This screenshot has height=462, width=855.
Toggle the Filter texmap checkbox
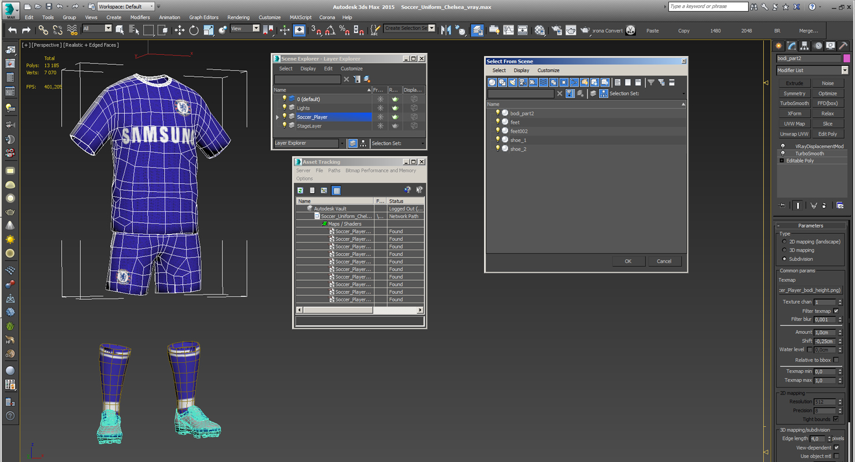click(836, 311)
